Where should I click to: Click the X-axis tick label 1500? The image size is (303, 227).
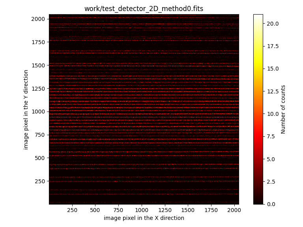tap(188, 210)
